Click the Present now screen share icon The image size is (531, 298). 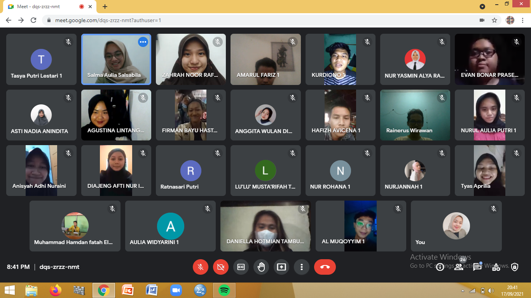(x=281, y=267)
